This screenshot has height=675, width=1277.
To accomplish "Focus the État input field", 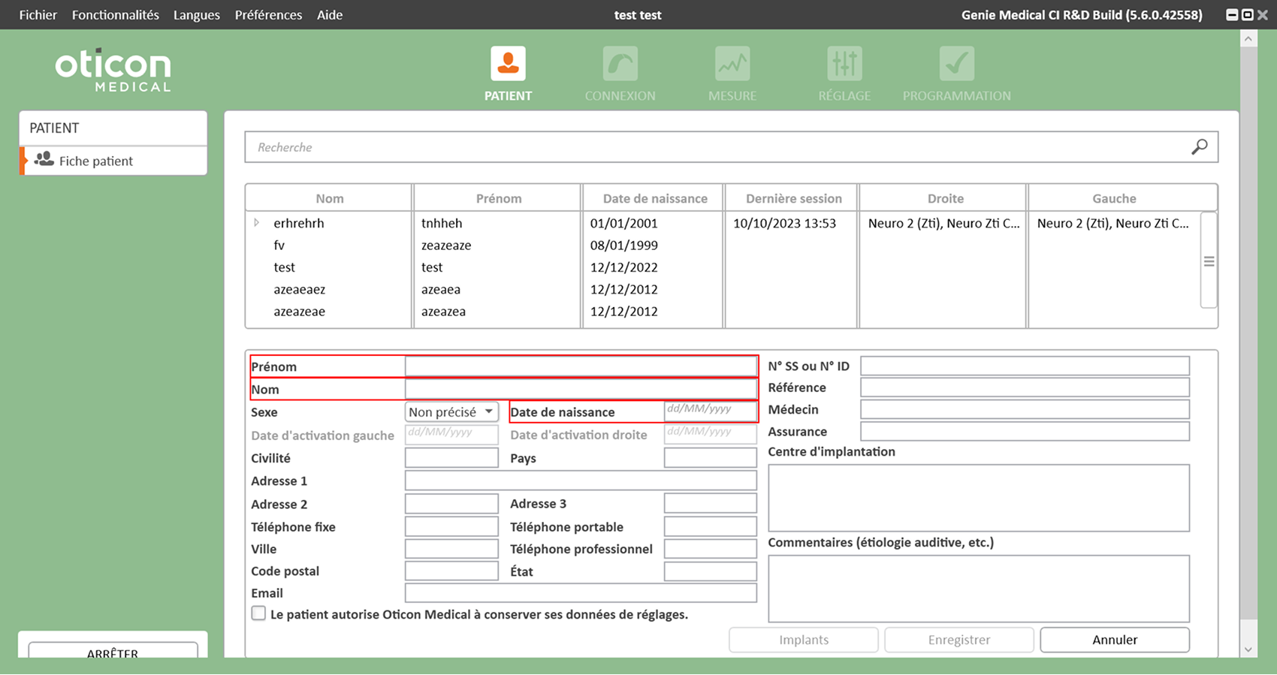I will pyautogui.click(x=710, y=571).
